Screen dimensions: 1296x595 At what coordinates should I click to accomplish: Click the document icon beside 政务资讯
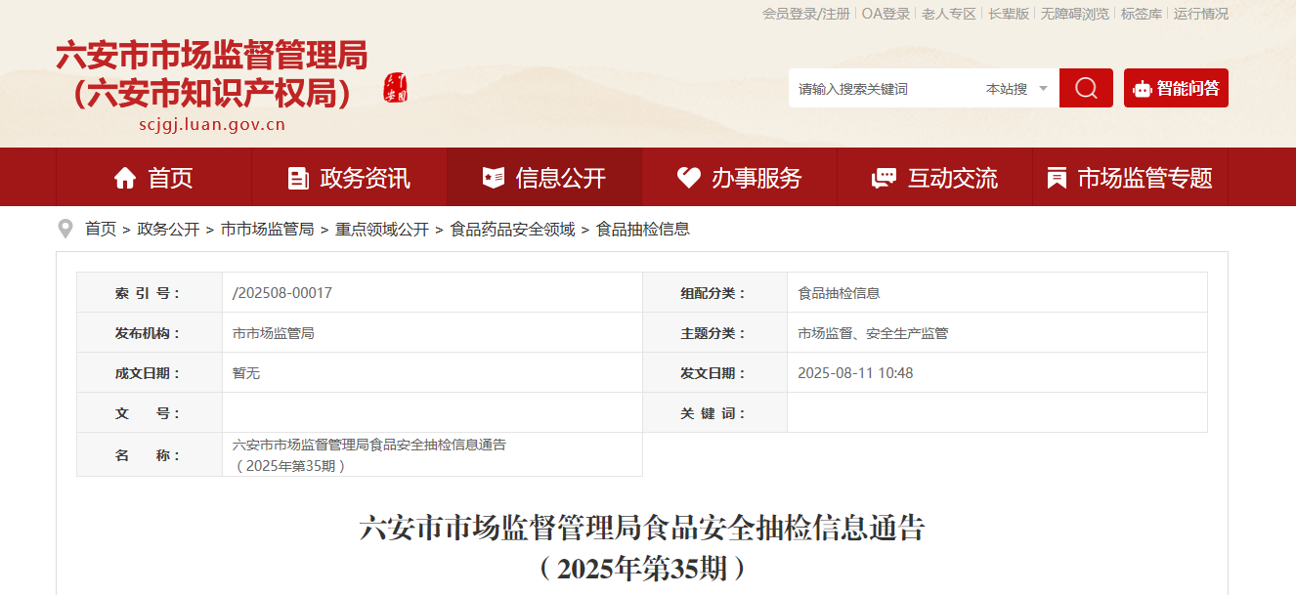[x=298, y=178]
